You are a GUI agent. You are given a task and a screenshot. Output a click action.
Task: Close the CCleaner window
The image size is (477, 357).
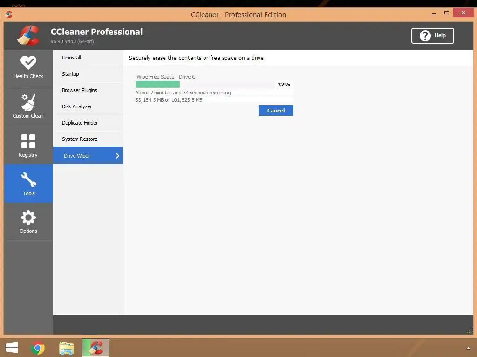click(x=463, y=13)
